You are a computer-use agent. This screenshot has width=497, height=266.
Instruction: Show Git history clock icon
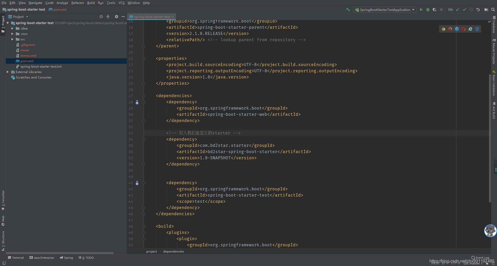click(x=471, y=10)
